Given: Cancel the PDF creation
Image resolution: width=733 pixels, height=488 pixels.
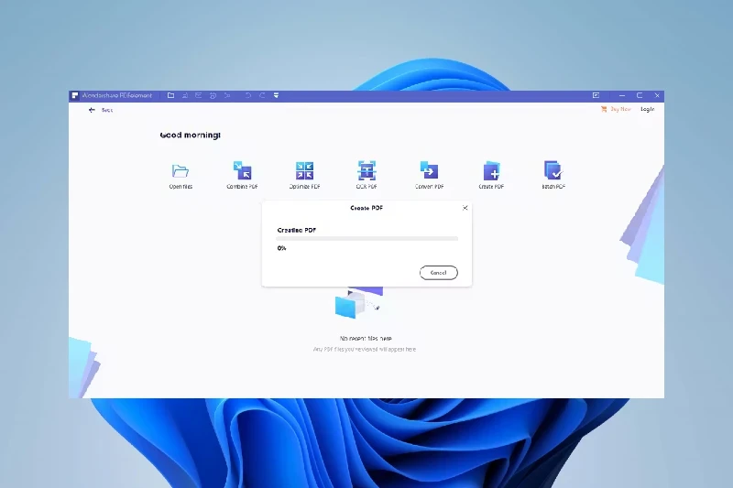Looking at the screenshot, I should point(438,273).
